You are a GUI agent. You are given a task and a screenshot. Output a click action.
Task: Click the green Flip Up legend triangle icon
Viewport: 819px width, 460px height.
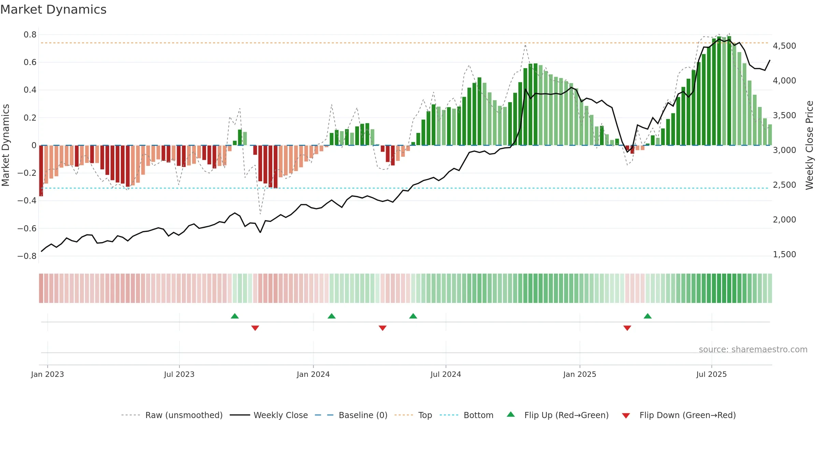click(511, 414)
